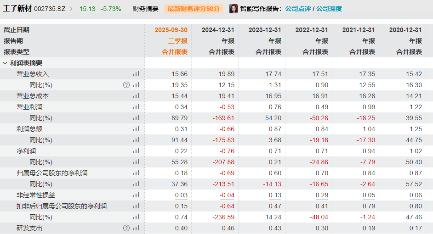Image resolution: width=433 pixels, height=234 pixels.
Task: Select the 财务摘要 tab label
Action: 146,9
